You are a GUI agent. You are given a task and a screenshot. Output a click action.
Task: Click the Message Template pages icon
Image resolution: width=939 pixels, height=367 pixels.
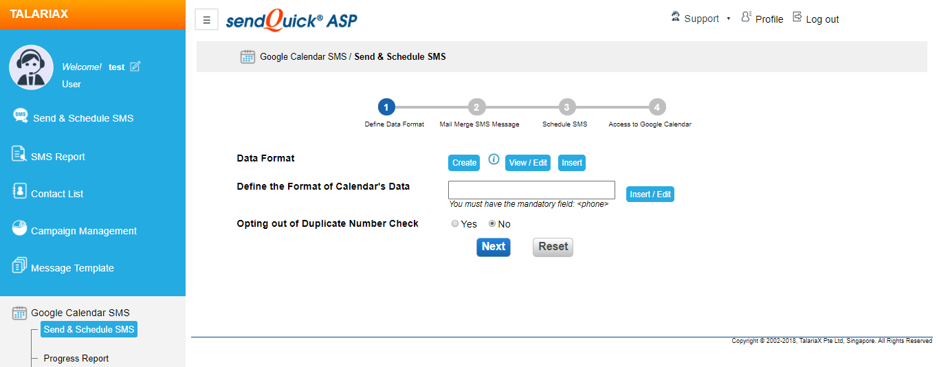click(19, 265)
